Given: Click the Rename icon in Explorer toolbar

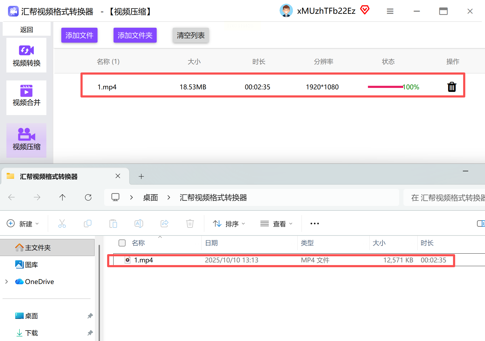Looking at the screenshot, I should [x=139, y=224].
